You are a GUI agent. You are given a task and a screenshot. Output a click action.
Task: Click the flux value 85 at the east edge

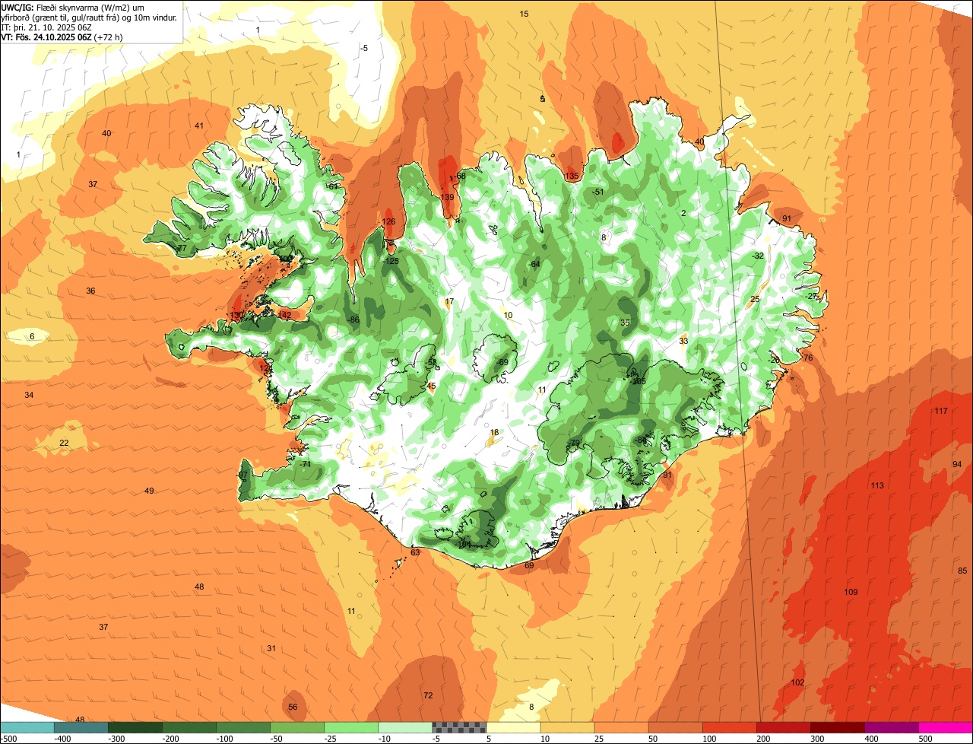point(962,571)
